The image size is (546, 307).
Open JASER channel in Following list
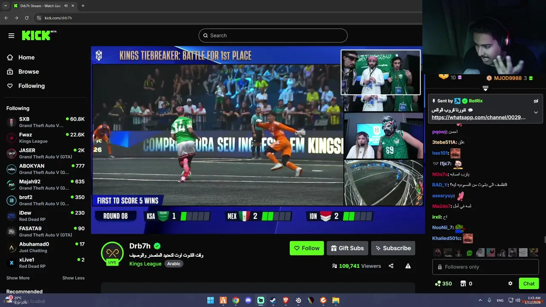point(45,153)
